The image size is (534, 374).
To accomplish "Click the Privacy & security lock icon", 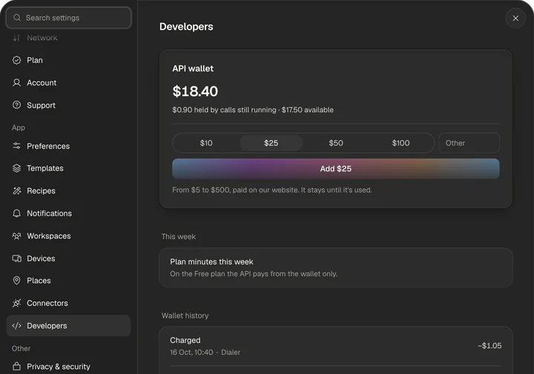I will tap(16, 367).
